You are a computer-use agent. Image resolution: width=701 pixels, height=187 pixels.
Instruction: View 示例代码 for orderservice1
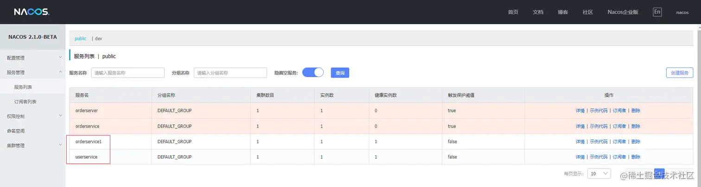pos(598,142)
